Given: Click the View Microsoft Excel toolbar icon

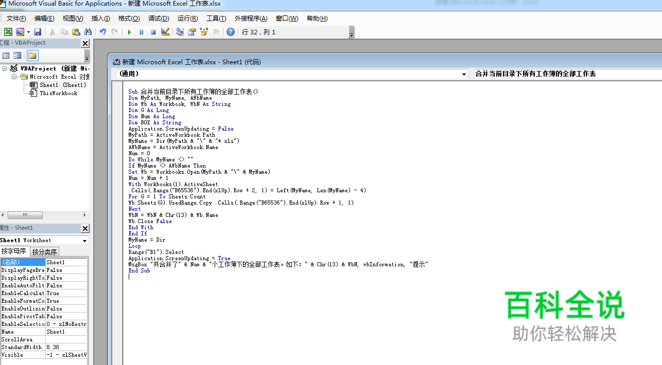Looking at the screenshot, I should point(8,32).
